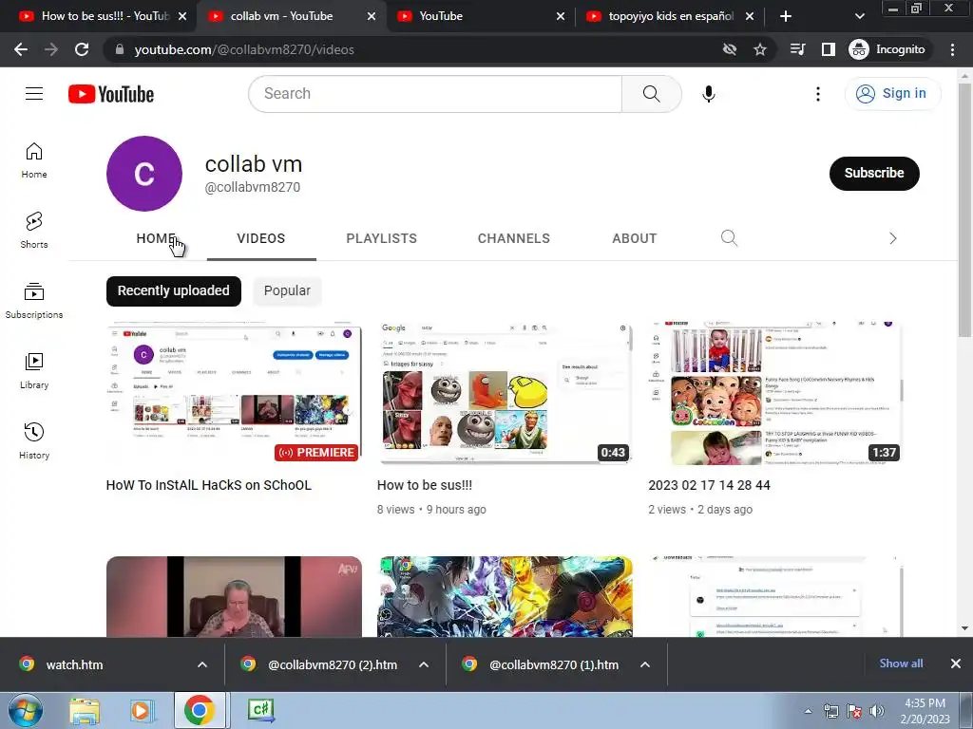Search within the channel using magnifier icon
The width and height of the screenshot is (973, 729).
[729, 238]
